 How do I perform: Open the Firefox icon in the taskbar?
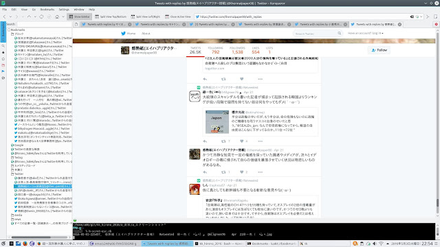[25, 244]
